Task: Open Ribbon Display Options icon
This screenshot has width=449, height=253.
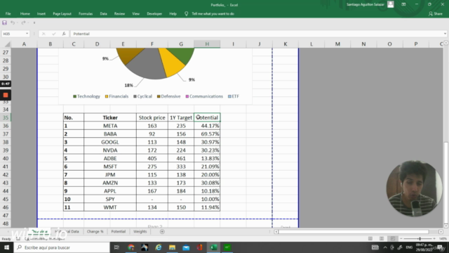Action: pos(403,4)
